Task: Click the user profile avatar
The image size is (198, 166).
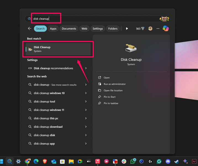Action: tap(150, 28)
